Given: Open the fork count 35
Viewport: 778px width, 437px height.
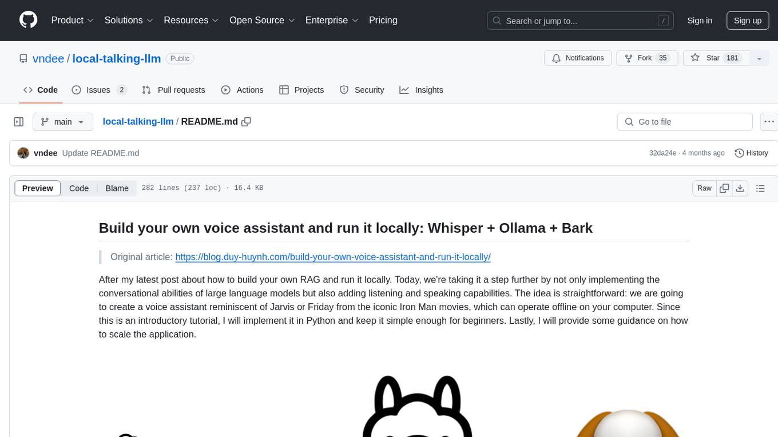Looking at the screenshot, I should pos(663,58).
